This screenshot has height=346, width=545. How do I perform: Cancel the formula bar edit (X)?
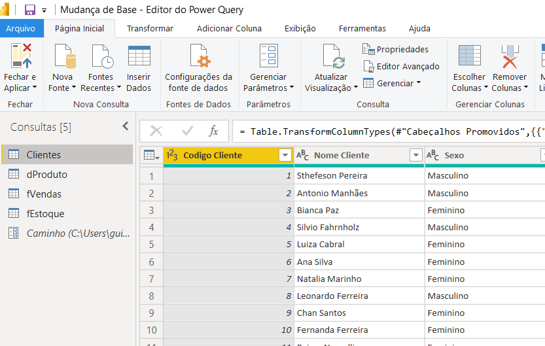coord(156,131)
